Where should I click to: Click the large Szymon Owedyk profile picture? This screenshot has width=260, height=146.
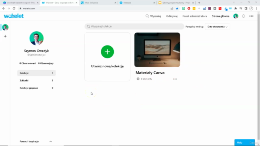tap(37, 38)
